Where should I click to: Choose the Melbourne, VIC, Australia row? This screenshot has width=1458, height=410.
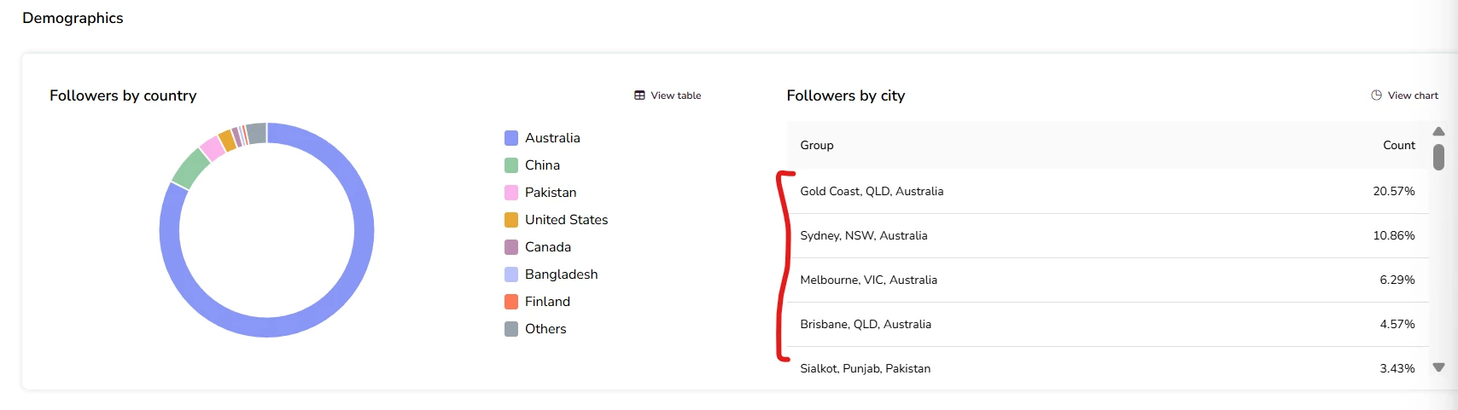click(868, 280)
